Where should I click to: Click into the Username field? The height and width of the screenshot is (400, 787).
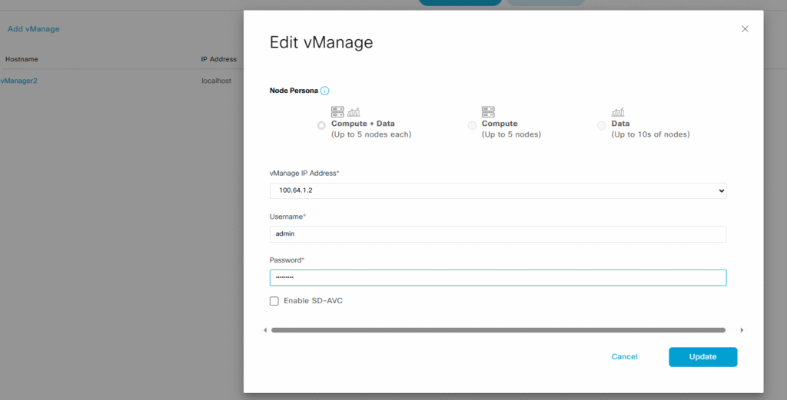[497, 234]
